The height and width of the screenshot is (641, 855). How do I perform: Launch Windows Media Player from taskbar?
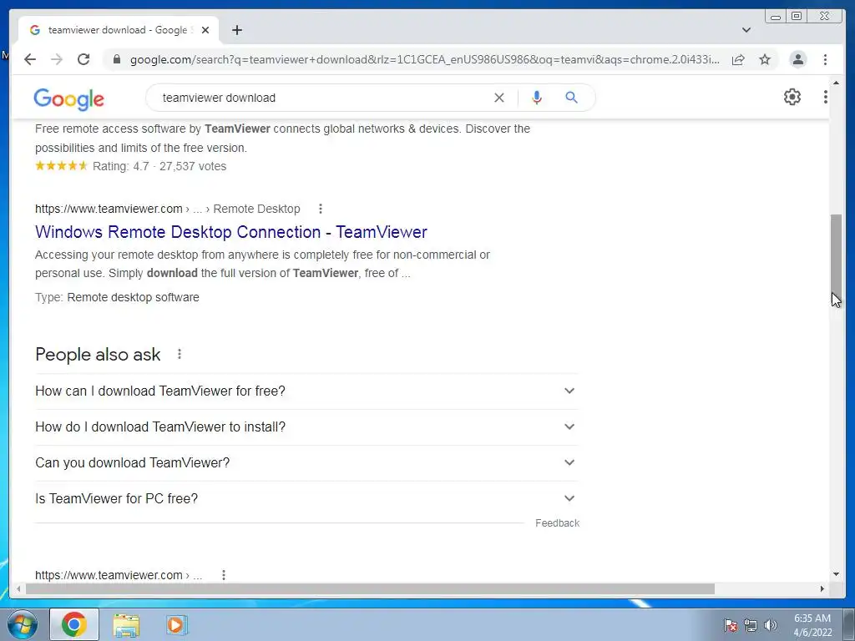[177, 625]
